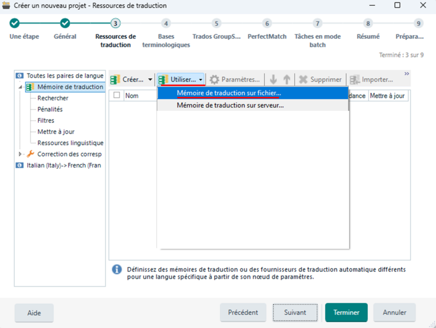
Task: Click the Supprimer delete icon
Action: (303, 79)
